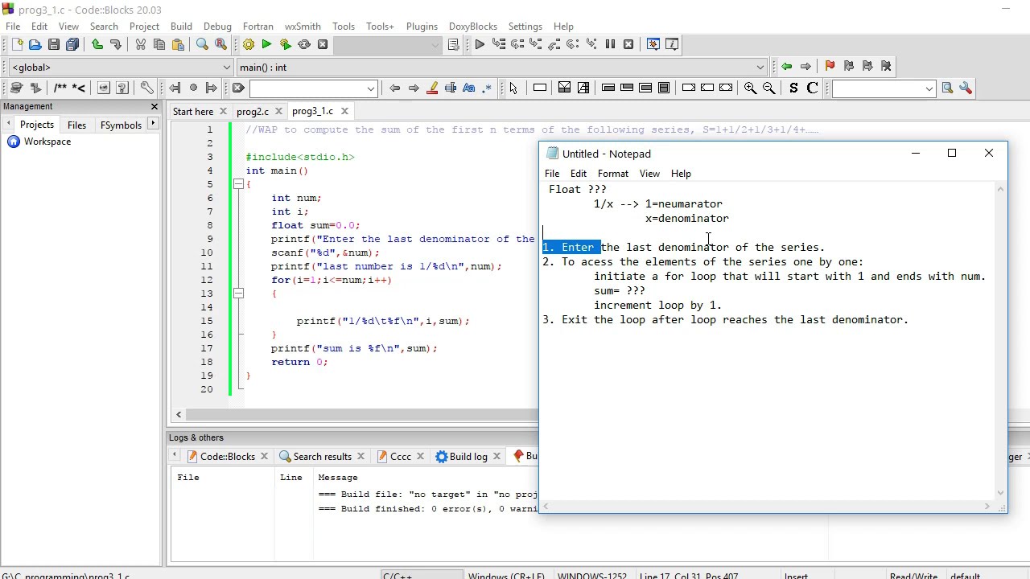Open the DoxyBlocks menu

[473, 27]
